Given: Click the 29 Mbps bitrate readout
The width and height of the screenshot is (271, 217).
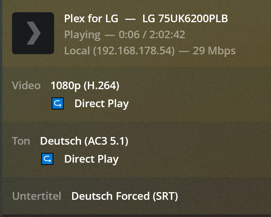Looking at the screenshot, I should tap(214, 51).
